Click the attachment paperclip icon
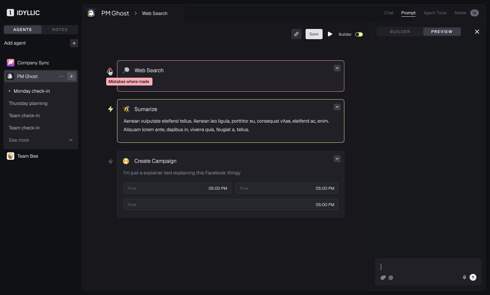This screenshot has width=490, height=295. click(x=383, y=278)
